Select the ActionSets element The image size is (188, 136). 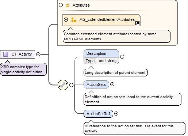point(96,84)
